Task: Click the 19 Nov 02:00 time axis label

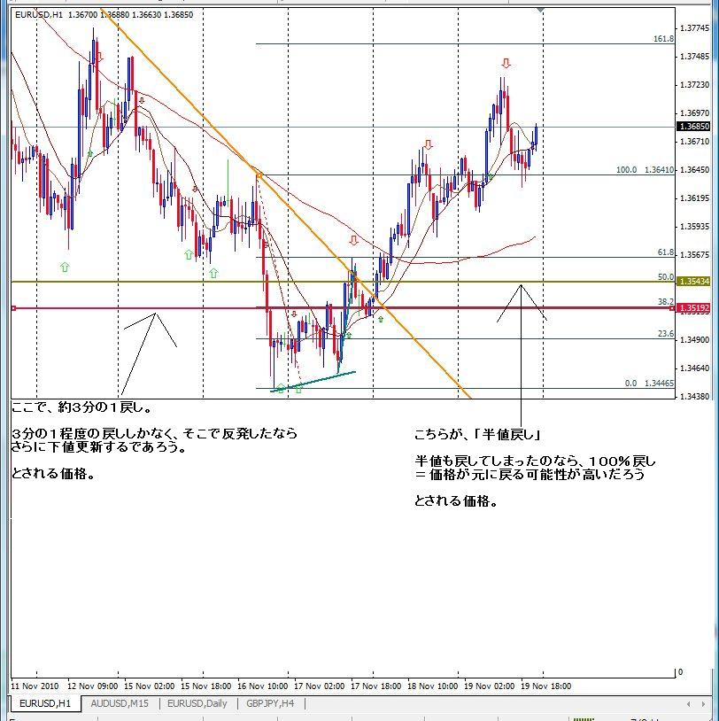Action: 489,686
